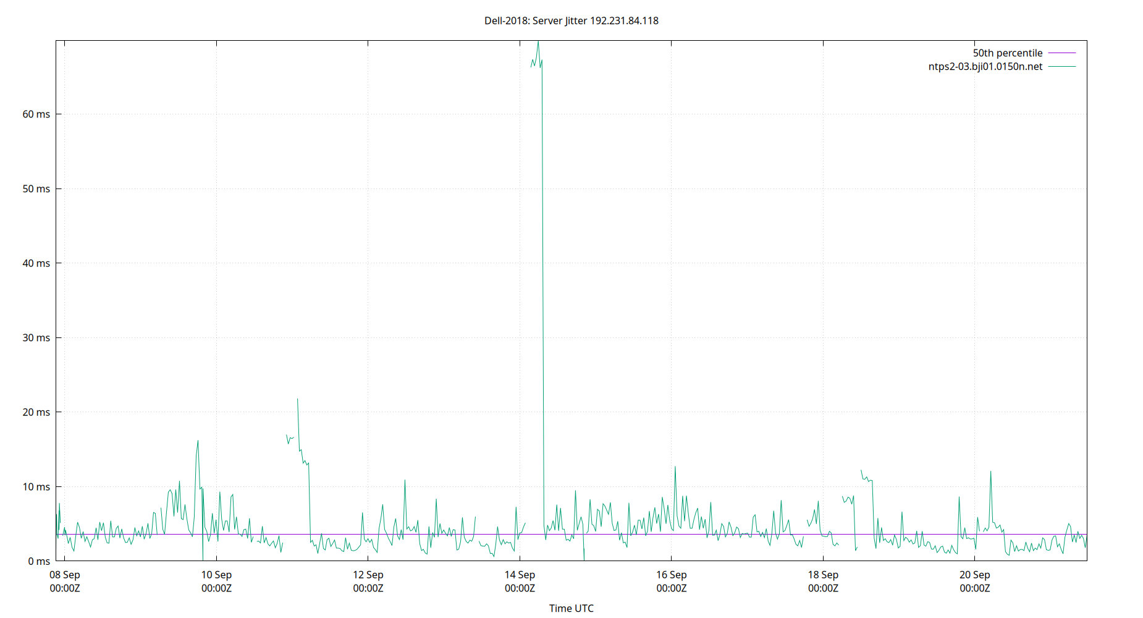Viewport: 1143px width, 618px height.
Task: Click the '20 Sep' x-axis date label
Action: tap(975, 575)
